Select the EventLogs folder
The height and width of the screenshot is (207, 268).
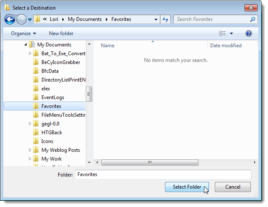click(53, 97)
